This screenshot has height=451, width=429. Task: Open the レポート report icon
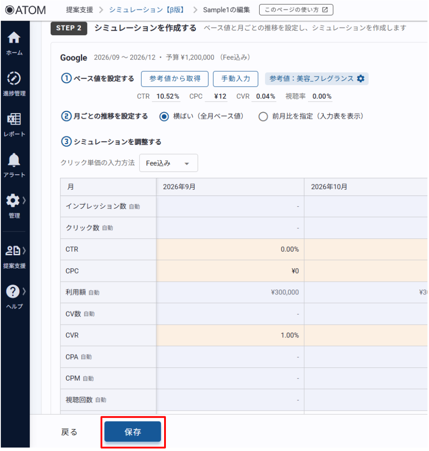tap(14, 119)
